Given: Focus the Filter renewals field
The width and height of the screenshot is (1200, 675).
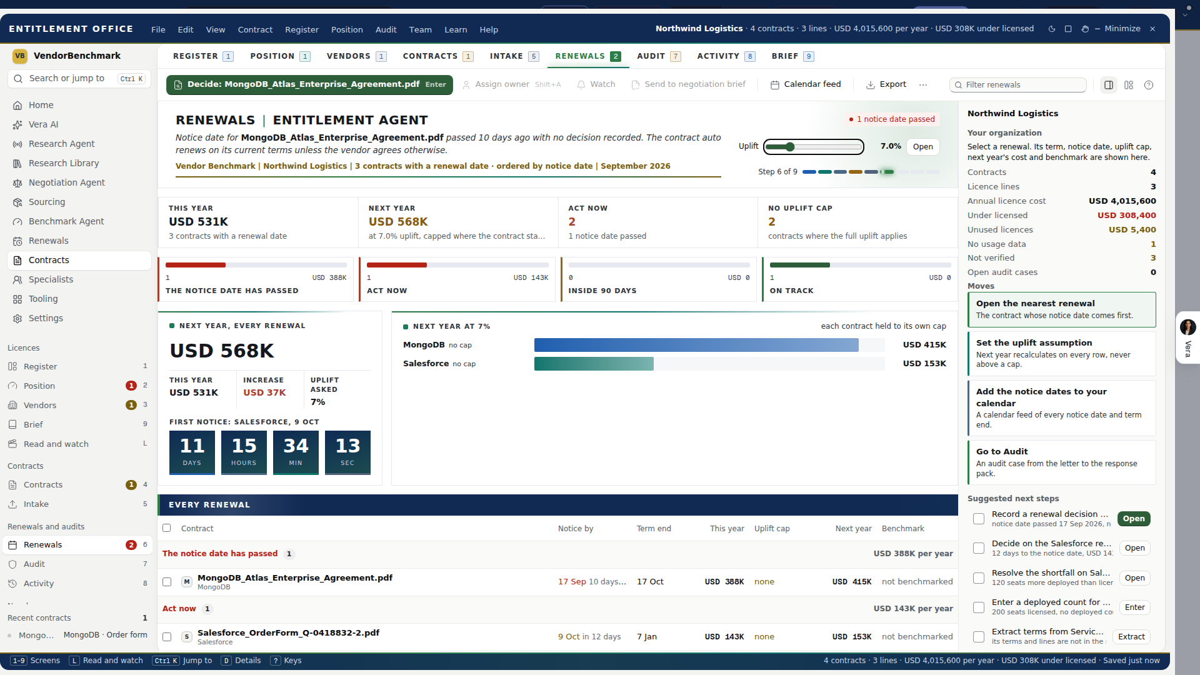Looking at the screenshot, I should pos(1018,85).
